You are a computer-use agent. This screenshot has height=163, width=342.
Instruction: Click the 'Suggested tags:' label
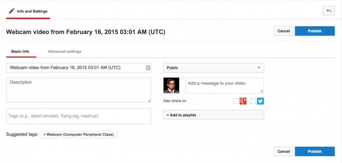click(22, 135)
